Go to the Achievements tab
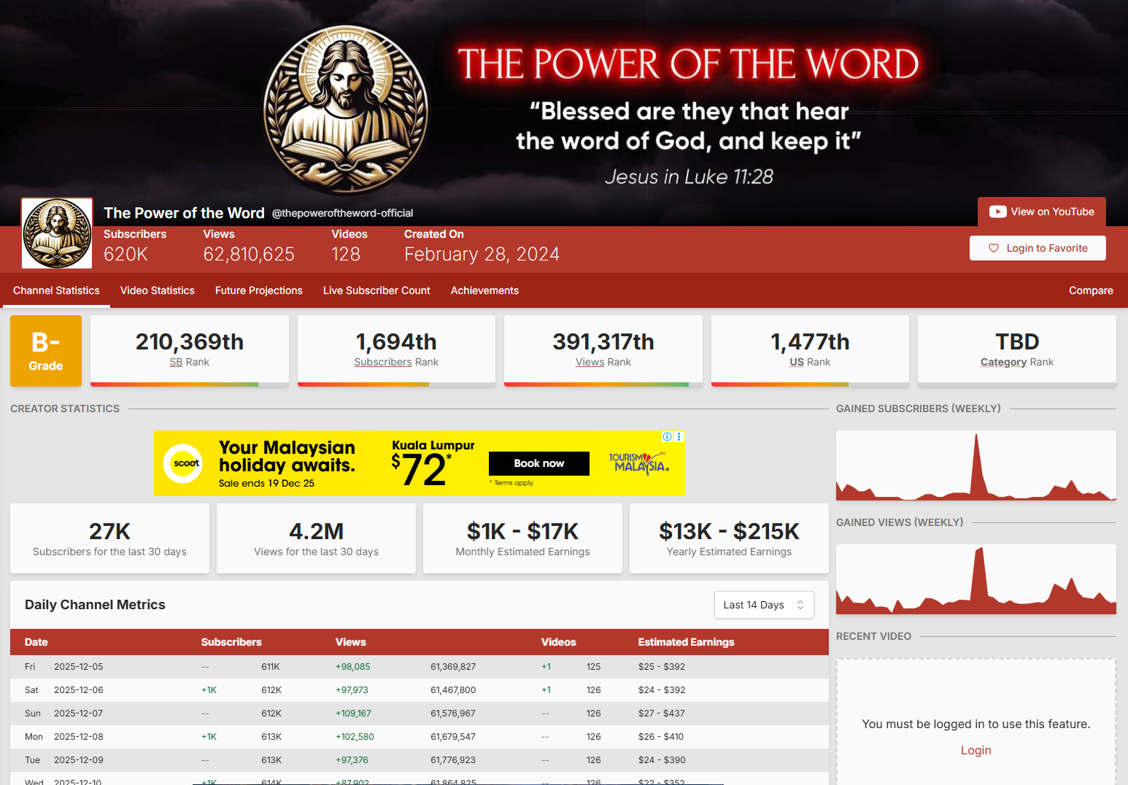Screen dimensions: 1128x785 [x=484, y=290]
